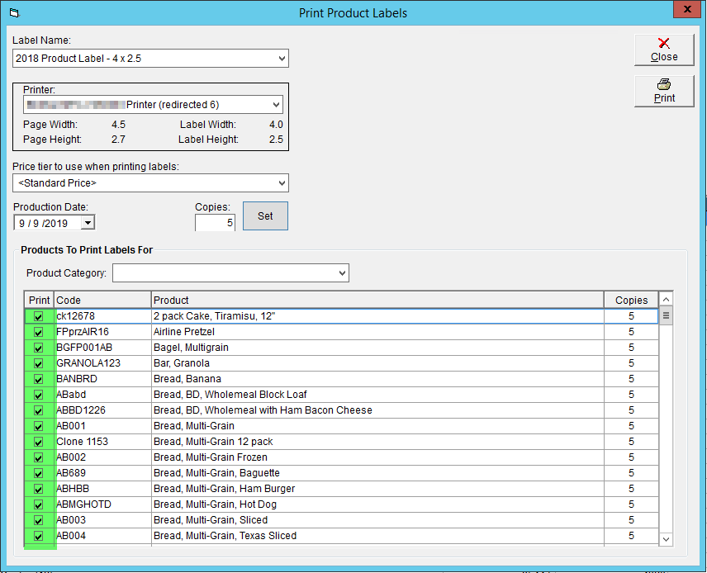Click the Copies value for AB001 row
The width and height of the screenshot is (707, 573).
point(631,426)
